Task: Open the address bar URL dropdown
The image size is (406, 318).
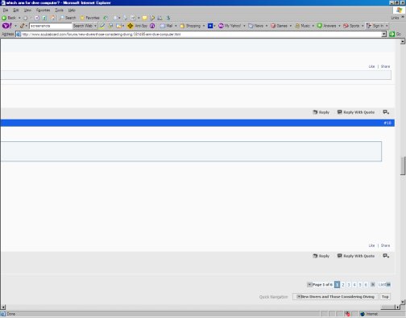Action: click(x=384, y=34)
